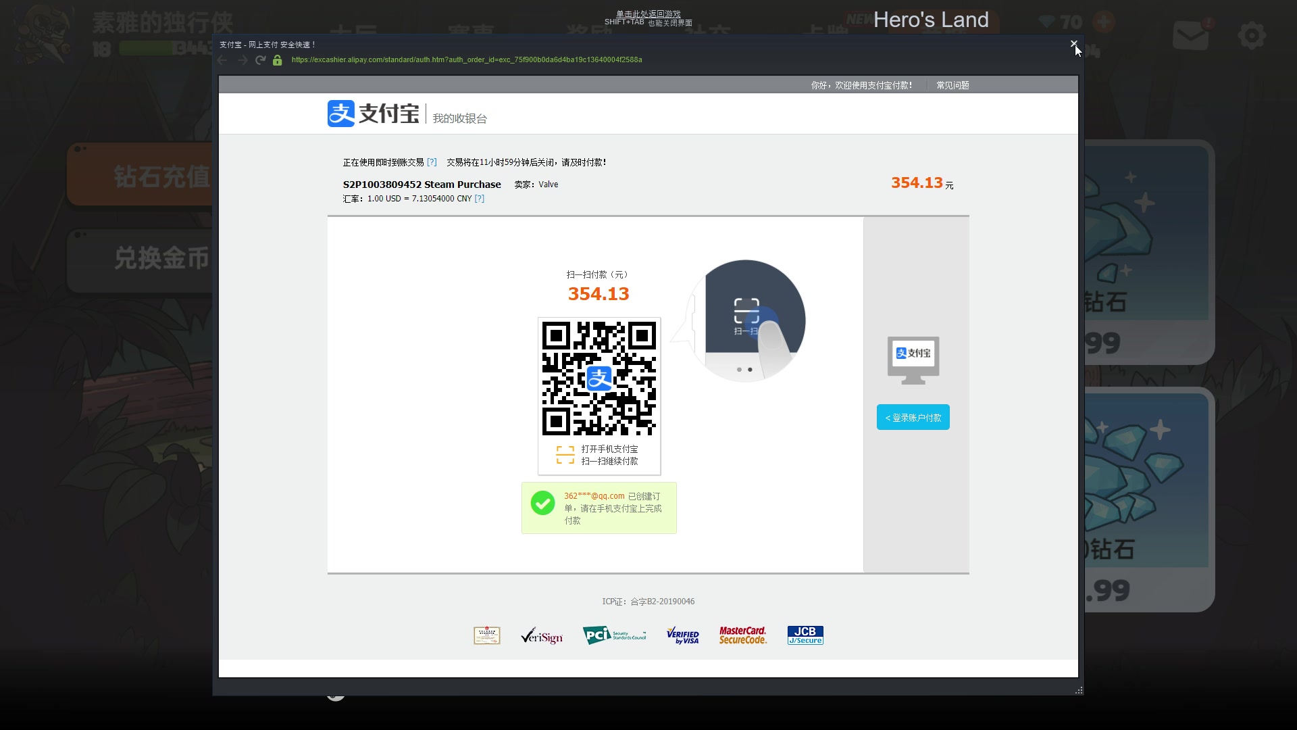The height and width of the screenshot is (730, 1297).
Task: Click the ICP证 license number text
Action: [648, 602]
